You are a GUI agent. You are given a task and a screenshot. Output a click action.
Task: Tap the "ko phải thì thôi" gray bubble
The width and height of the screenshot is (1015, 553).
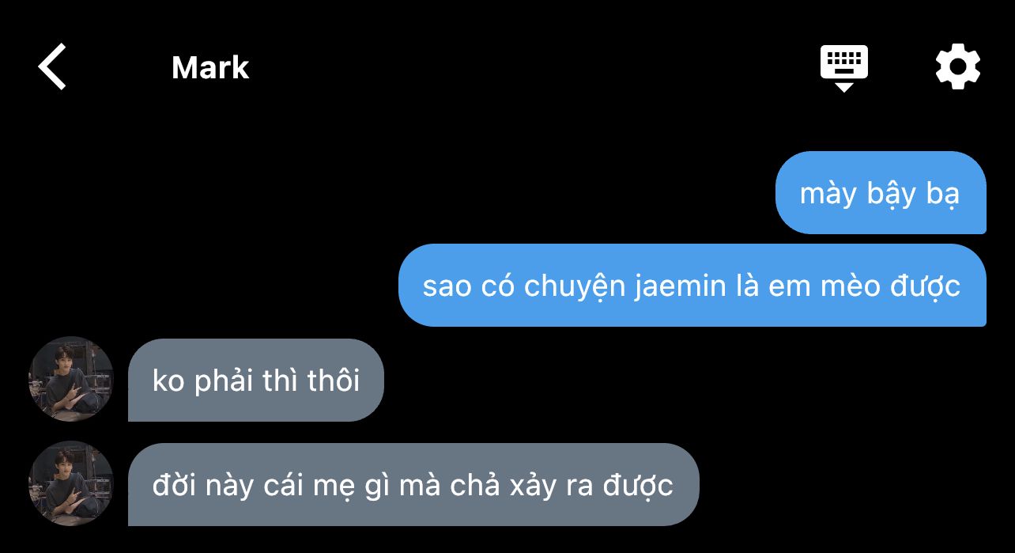click(x=256, y=381)
